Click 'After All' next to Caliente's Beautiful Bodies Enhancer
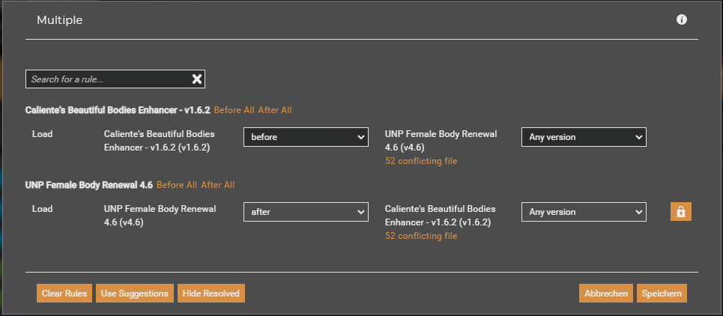 (275, 110)
